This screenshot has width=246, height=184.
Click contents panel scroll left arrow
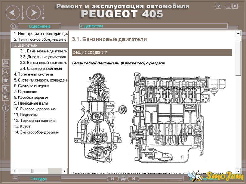pyautogui.click(x=14, y=171)
